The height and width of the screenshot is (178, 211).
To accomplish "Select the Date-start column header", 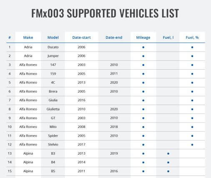I will point(81,38).
